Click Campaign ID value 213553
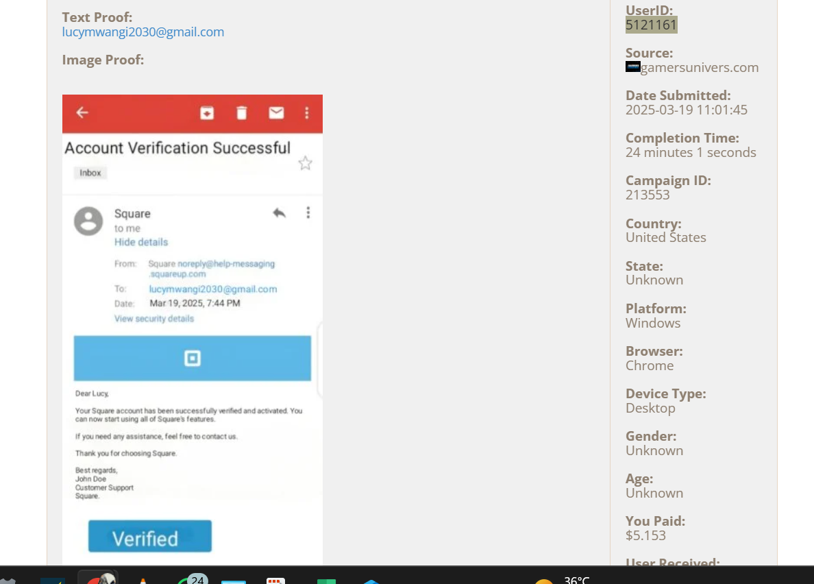This screenshot has height=584, width=814. point(648,195)
